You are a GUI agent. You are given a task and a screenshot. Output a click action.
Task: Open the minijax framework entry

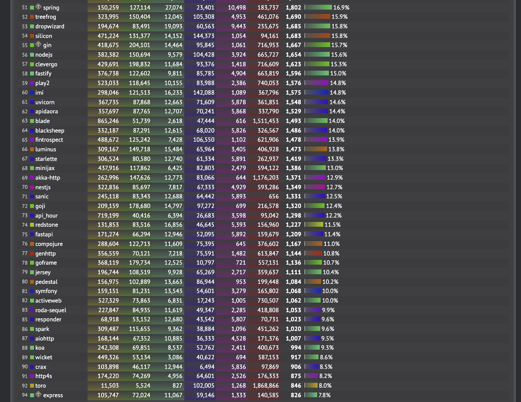[45, 168]
